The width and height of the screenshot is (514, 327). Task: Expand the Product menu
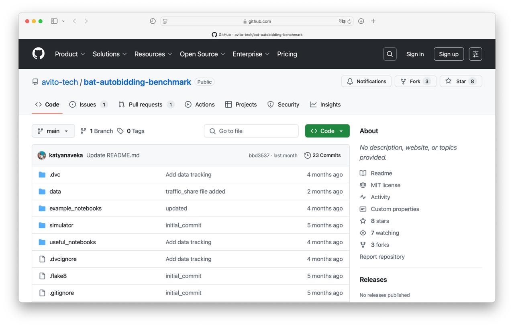[70, 54]
